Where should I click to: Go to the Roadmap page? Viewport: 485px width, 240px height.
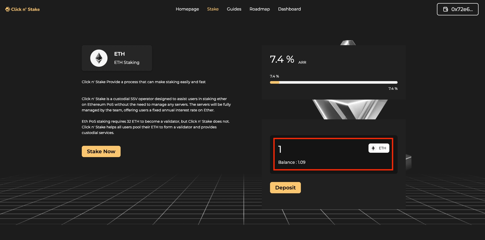click(259, 9)
